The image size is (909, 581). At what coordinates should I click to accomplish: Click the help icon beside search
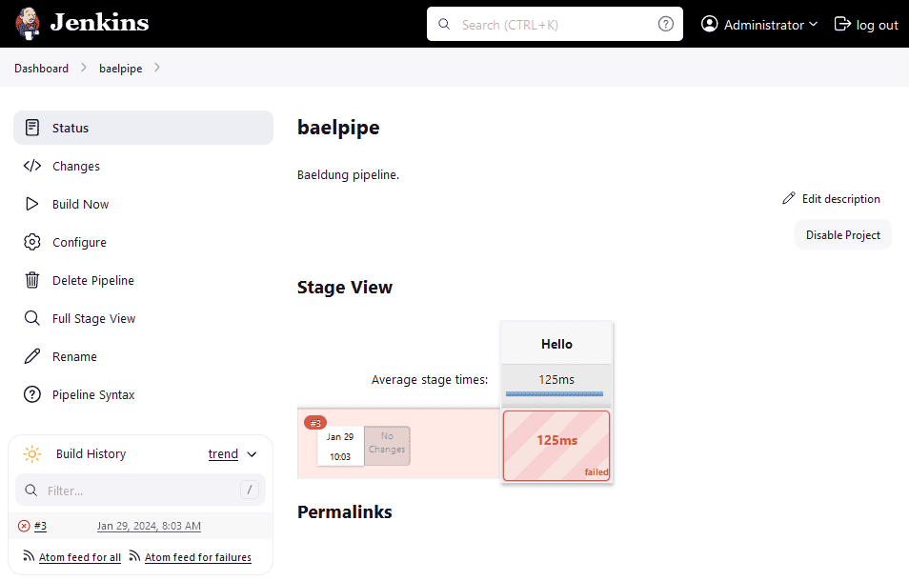[665, 24]
